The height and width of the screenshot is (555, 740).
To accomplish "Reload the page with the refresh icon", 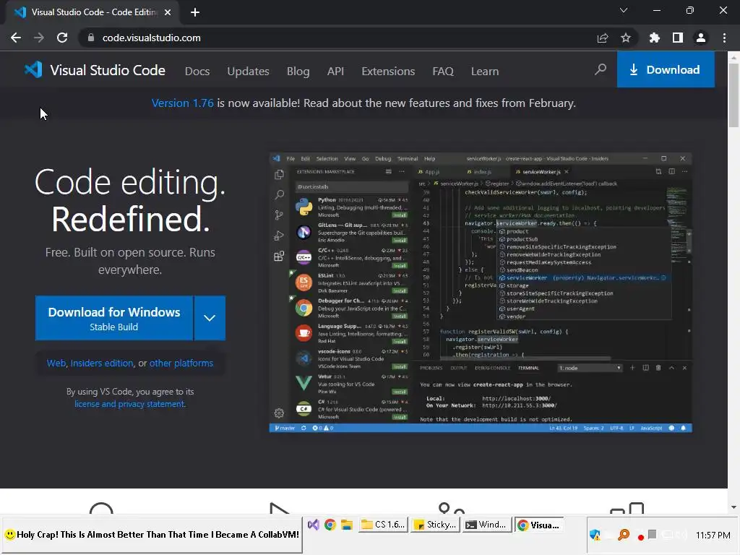I will (62, 38).
